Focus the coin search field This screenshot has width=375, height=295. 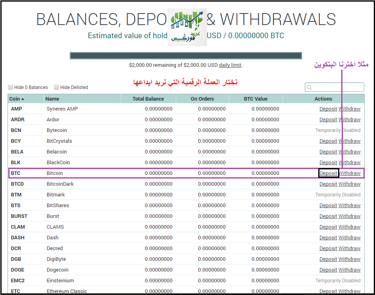tap(335, 87)
